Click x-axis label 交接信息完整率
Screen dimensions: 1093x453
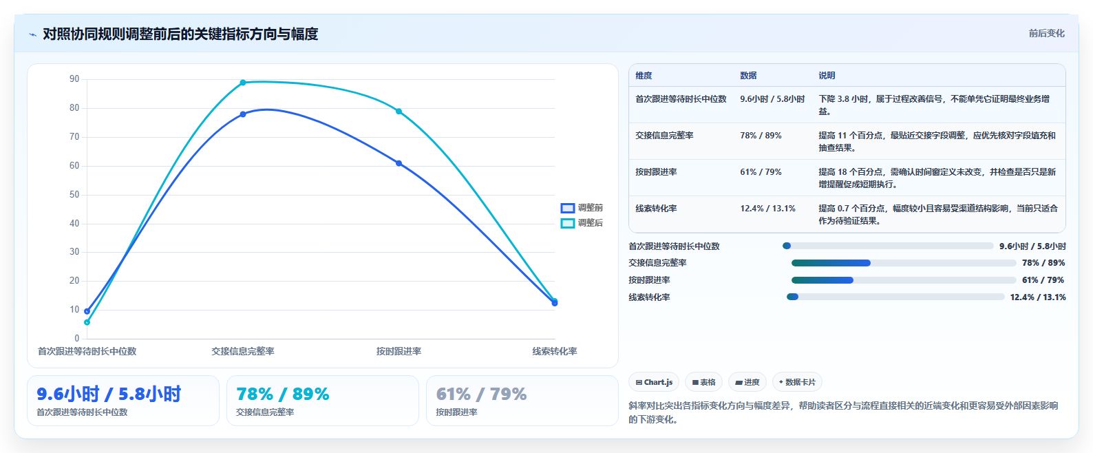243,351
